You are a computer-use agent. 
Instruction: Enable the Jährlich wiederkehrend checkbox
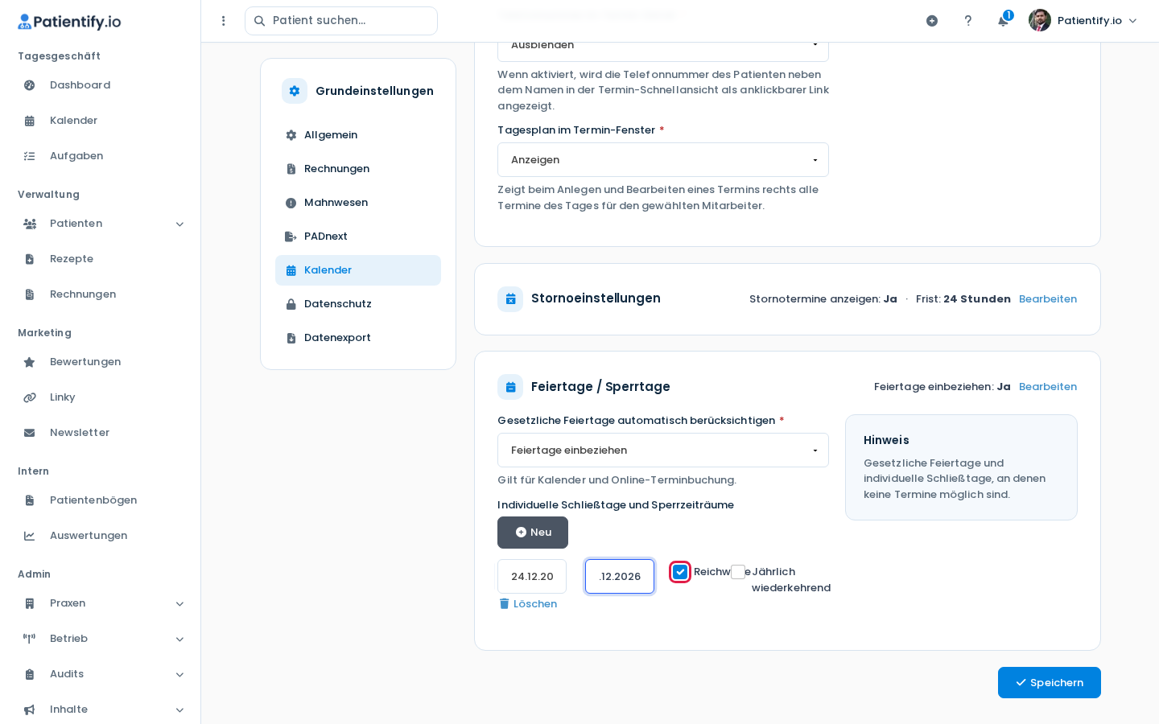738,572
